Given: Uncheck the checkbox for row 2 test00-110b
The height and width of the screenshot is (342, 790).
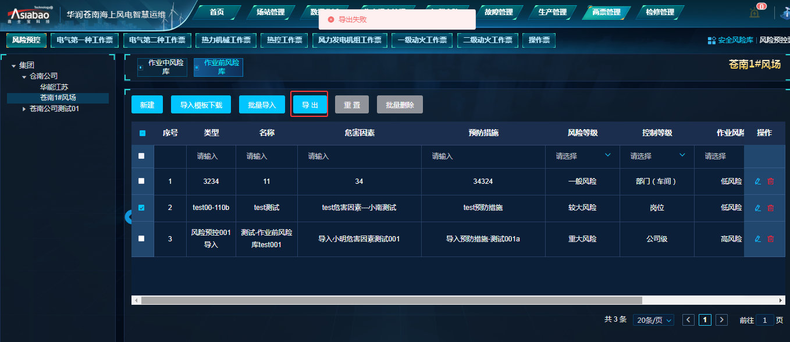Looking at the screenshot, I should 142,208.
